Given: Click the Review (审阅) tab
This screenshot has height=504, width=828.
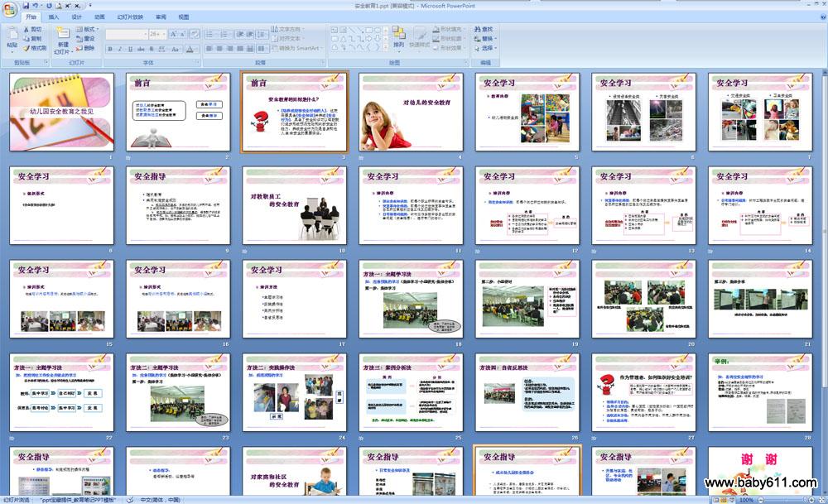Looking at the screenshot, I should click(x=161, y=17).
